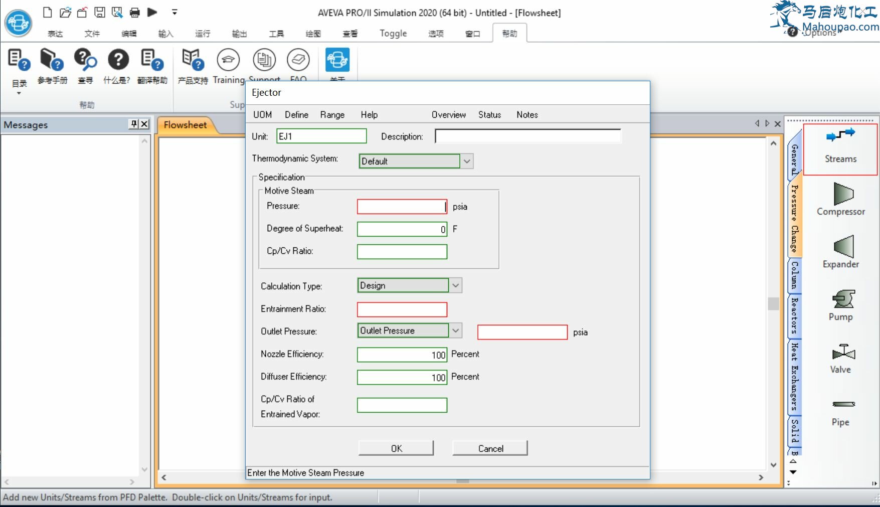
Task: Click the Run simulation arrow in quick toolbar
Action: (x=152, y=12)
